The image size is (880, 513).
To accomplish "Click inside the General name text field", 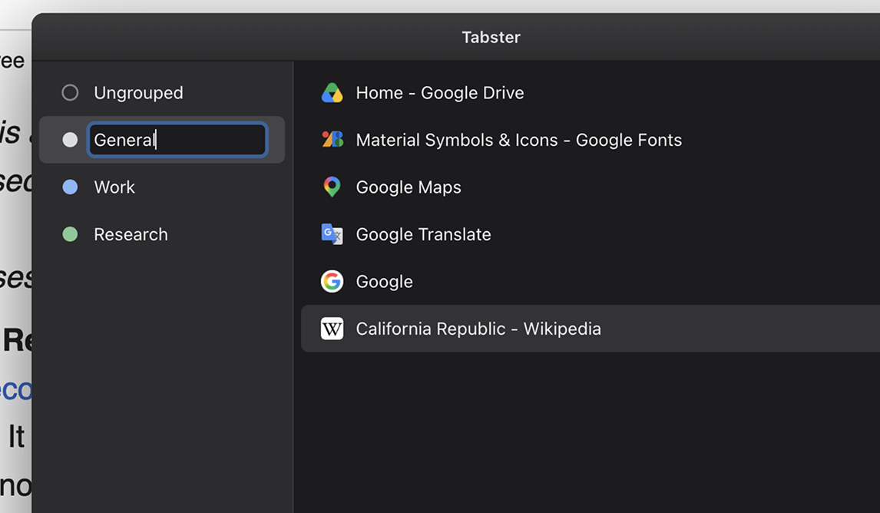I will point(177,140).
